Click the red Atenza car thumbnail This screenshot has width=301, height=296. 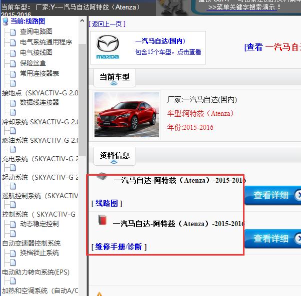point(126,115)
